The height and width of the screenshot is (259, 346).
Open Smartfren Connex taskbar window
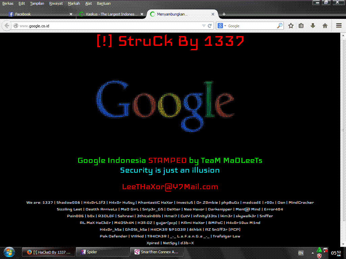point(157,252)
